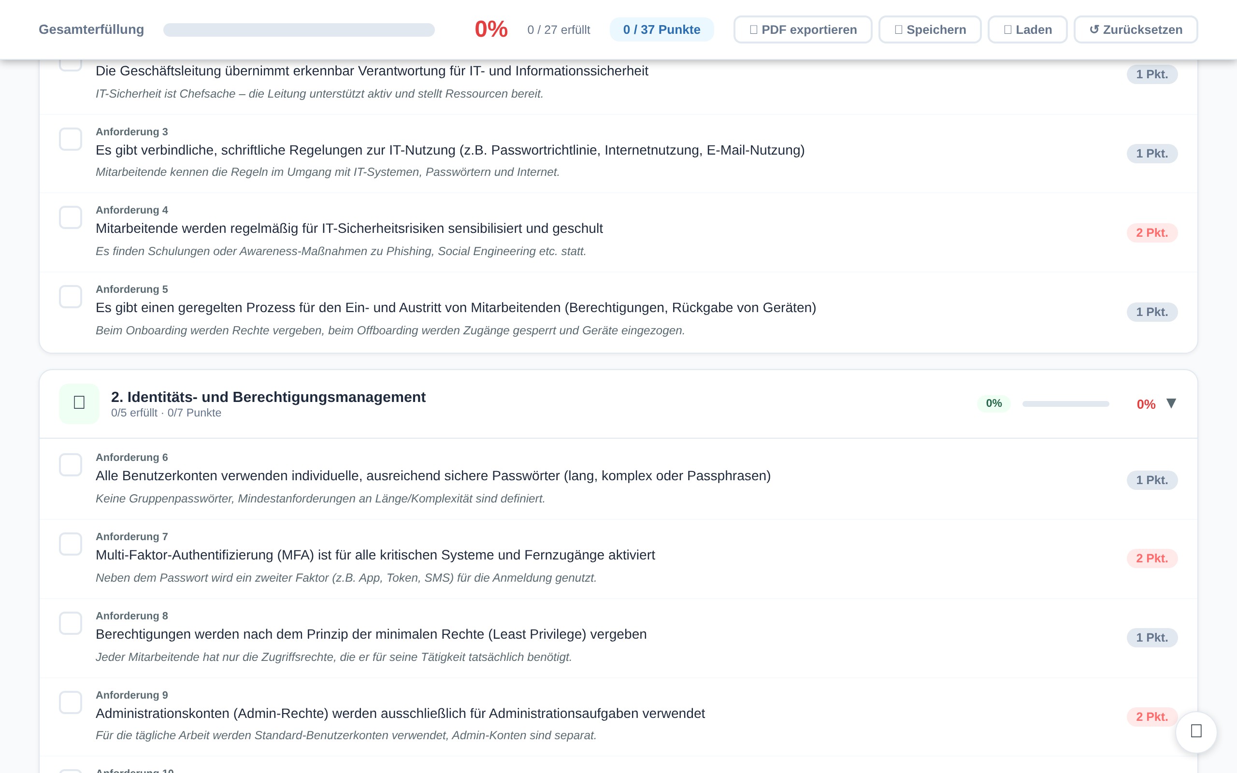This screenshot has width=1237, height=773.
Task: Click the 2 Pkt. badge of Anforderung 7
Action: click(1151, 558)
